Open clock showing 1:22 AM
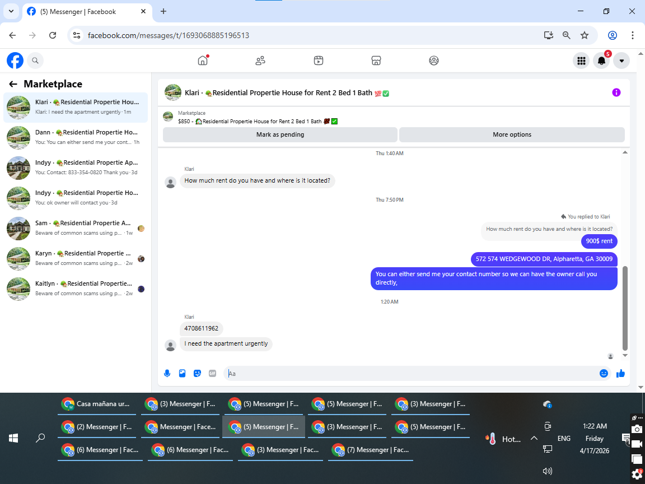This screenshot has width=645, height=484. pos(595,439)
